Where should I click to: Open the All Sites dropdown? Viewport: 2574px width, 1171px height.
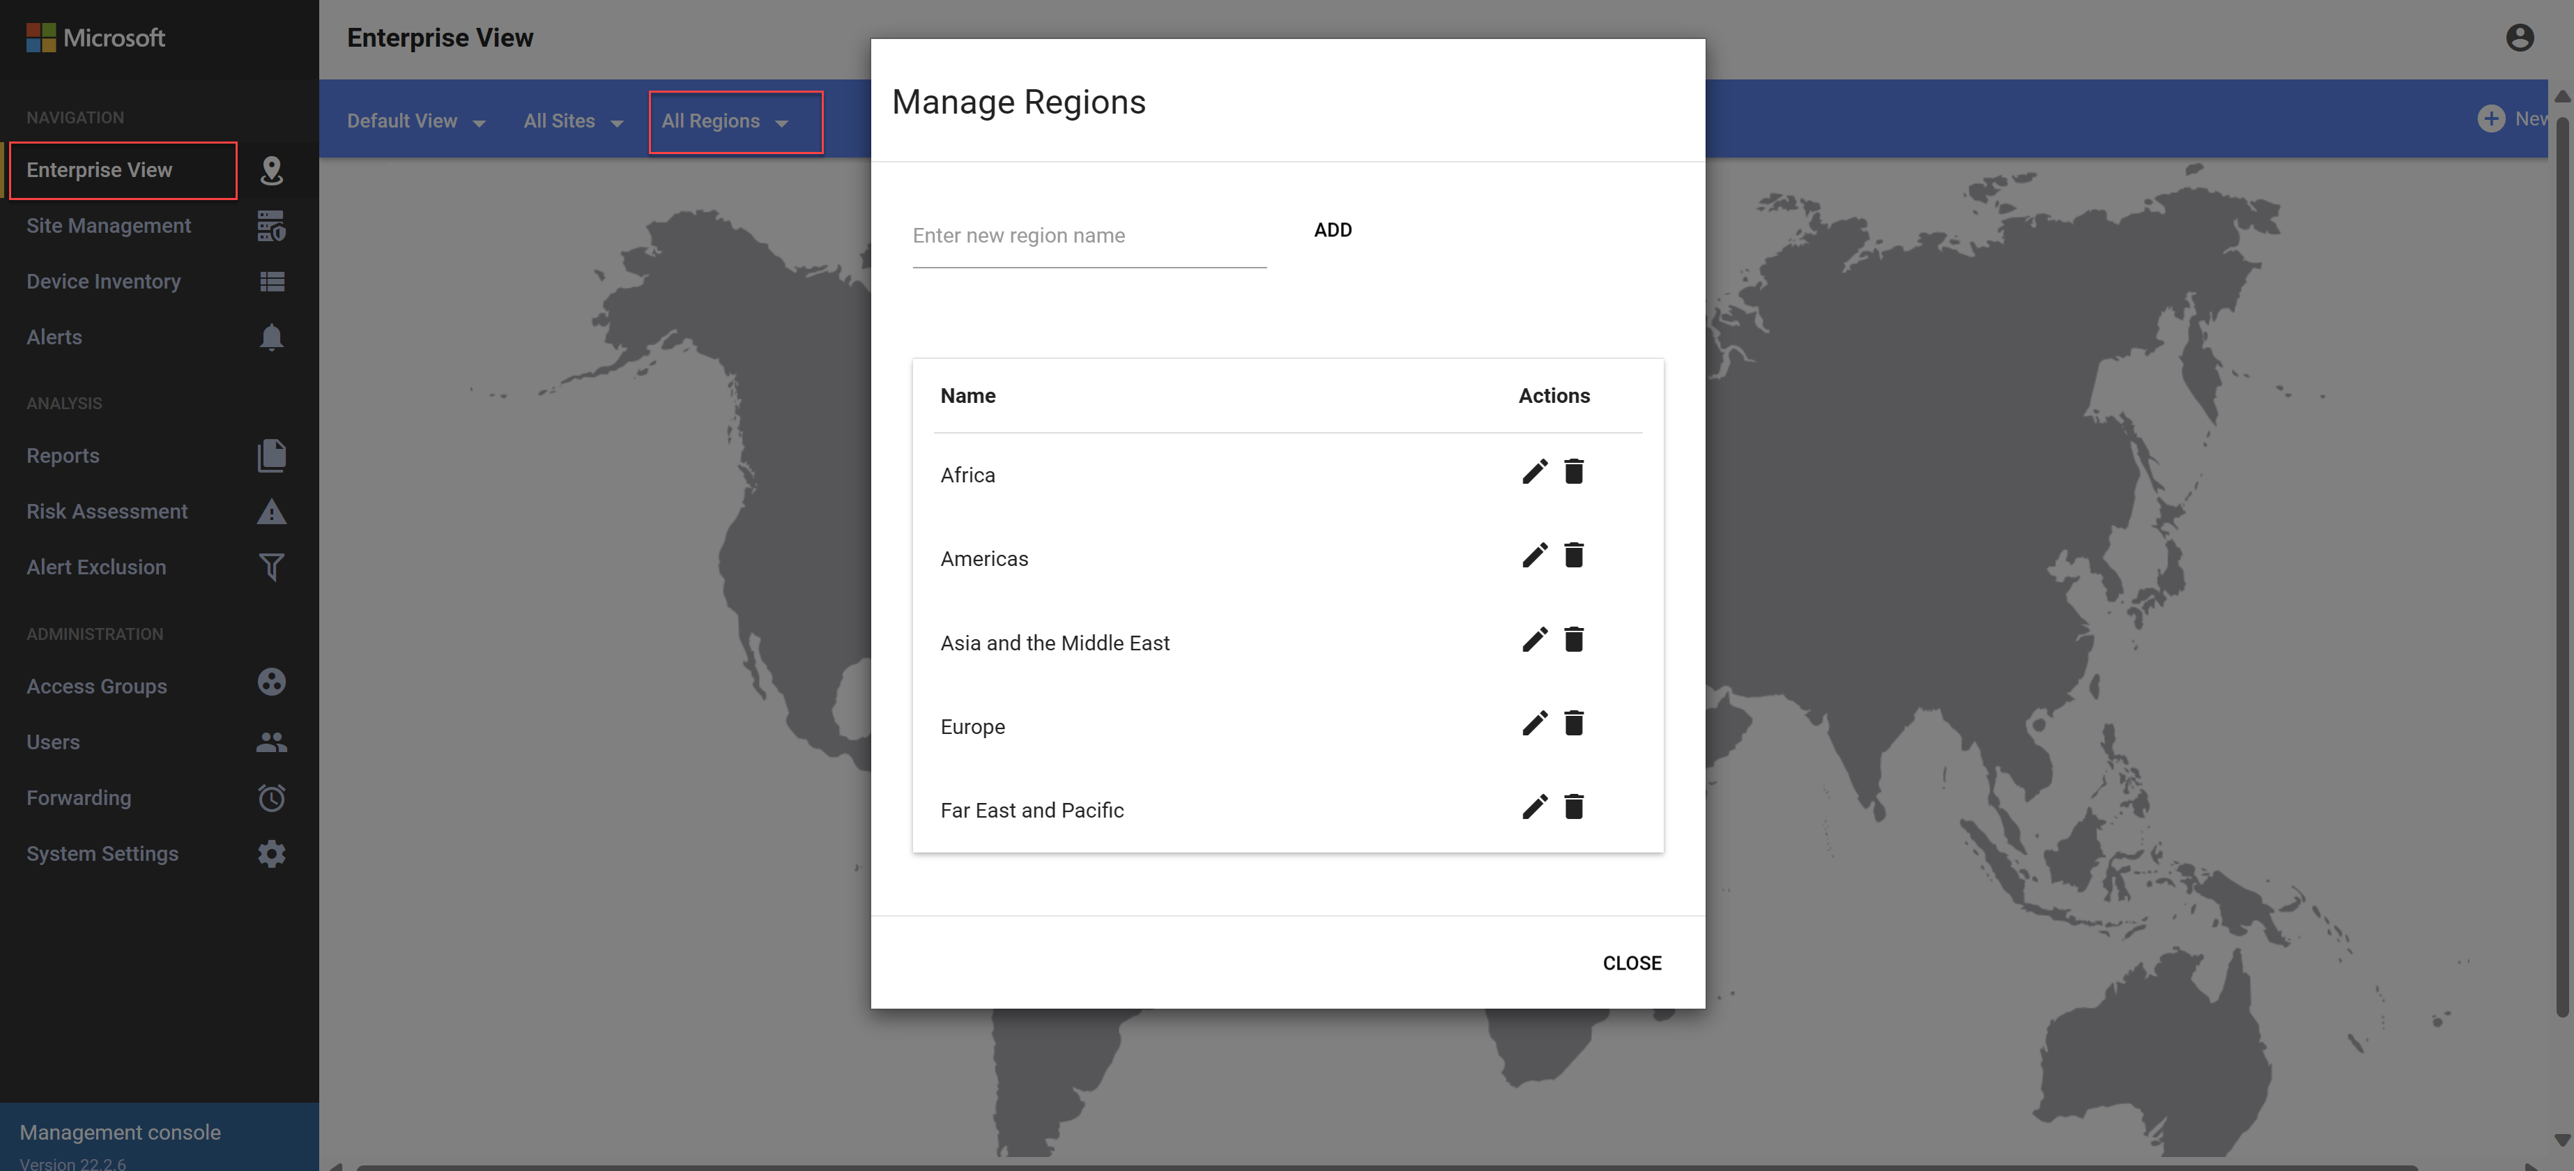click(x=572, y=122)
